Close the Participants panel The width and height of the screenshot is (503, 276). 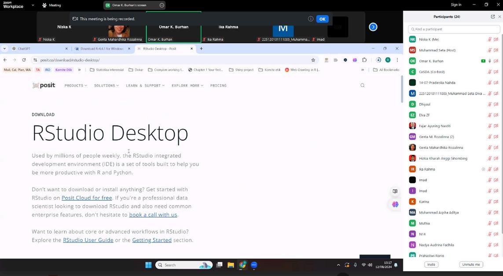pyautogui.click(x=499, y=17)
